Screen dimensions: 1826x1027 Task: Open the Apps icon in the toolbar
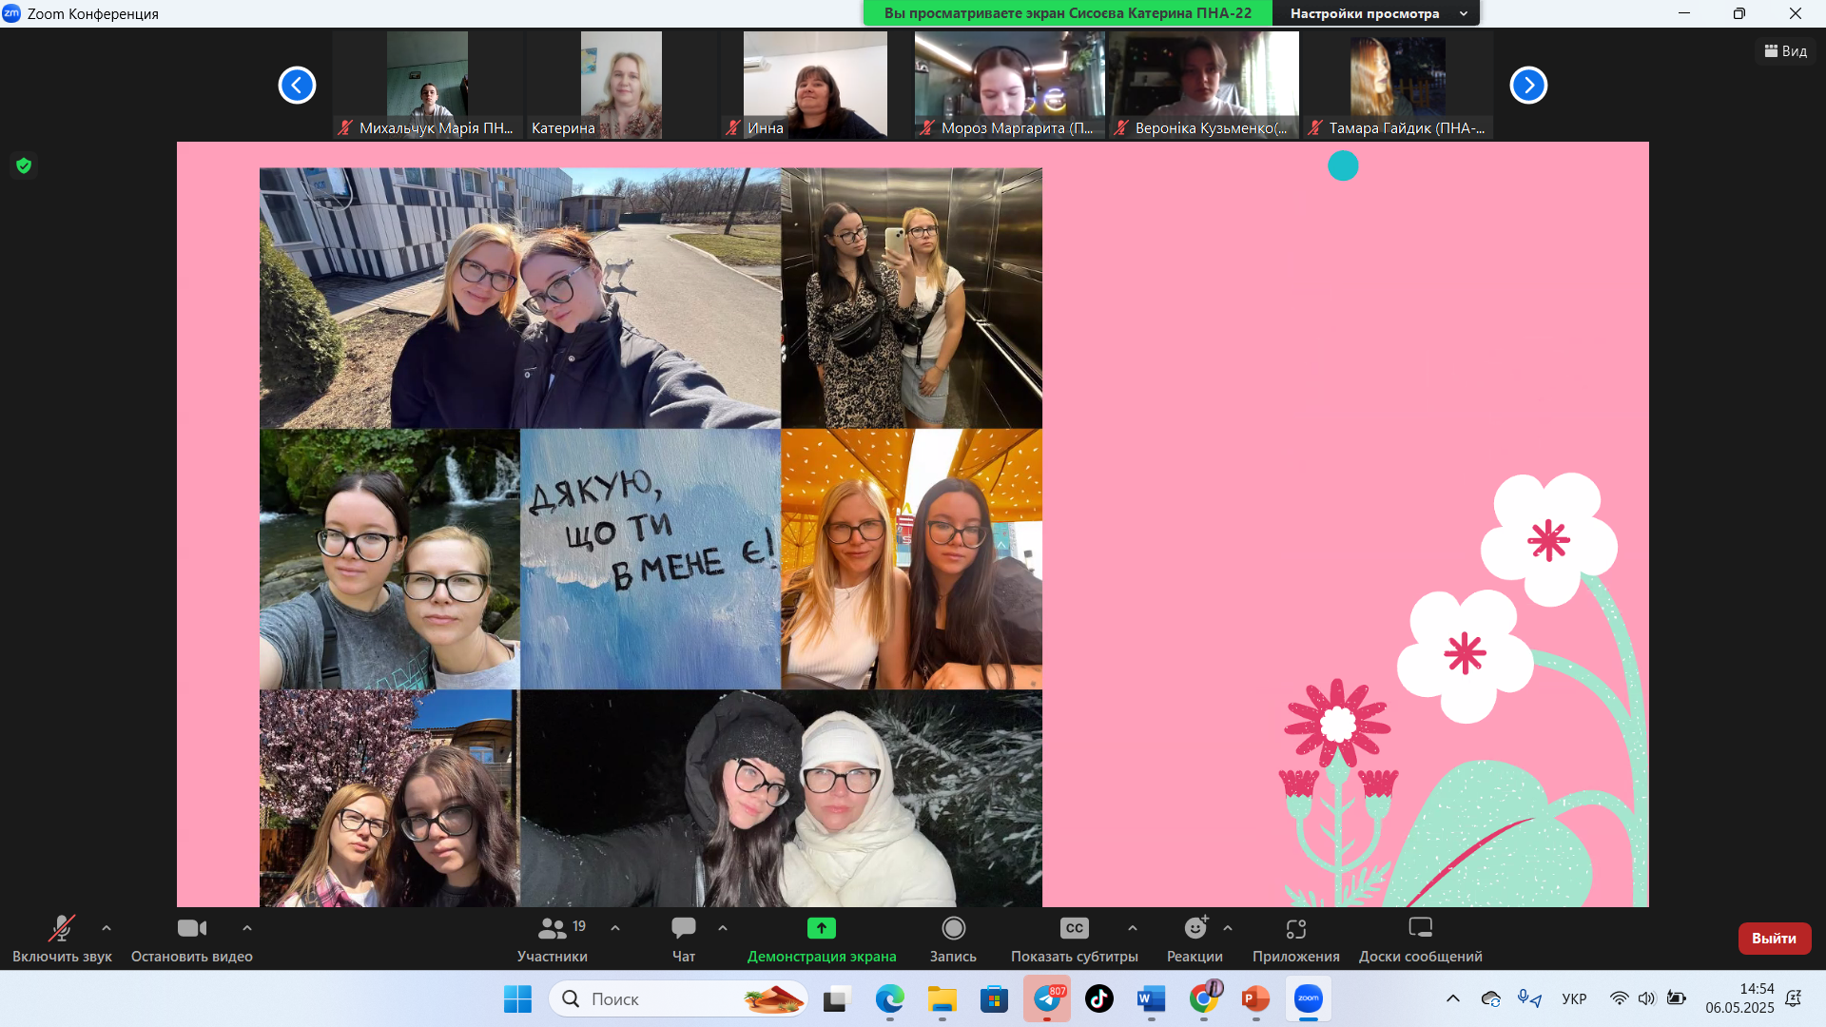[x=1295, y=928]
